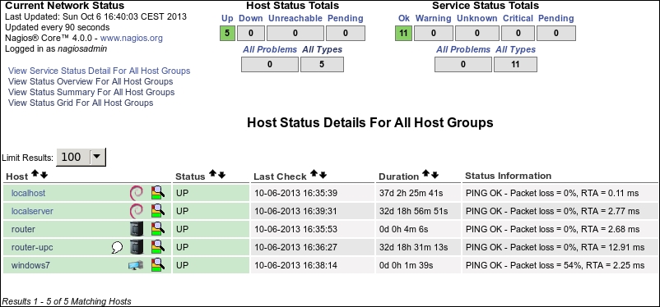View Status Grid For All Host Groups
660x307 pixels.
click(x=81, y=103)
